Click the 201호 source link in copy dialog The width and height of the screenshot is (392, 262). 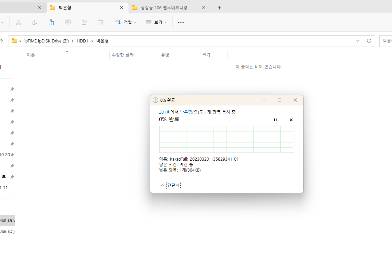tap(164, 112)
